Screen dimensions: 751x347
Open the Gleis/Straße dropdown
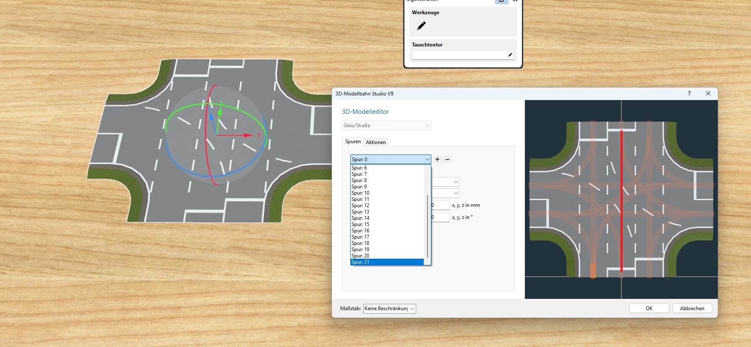click(x=386, y=126)
